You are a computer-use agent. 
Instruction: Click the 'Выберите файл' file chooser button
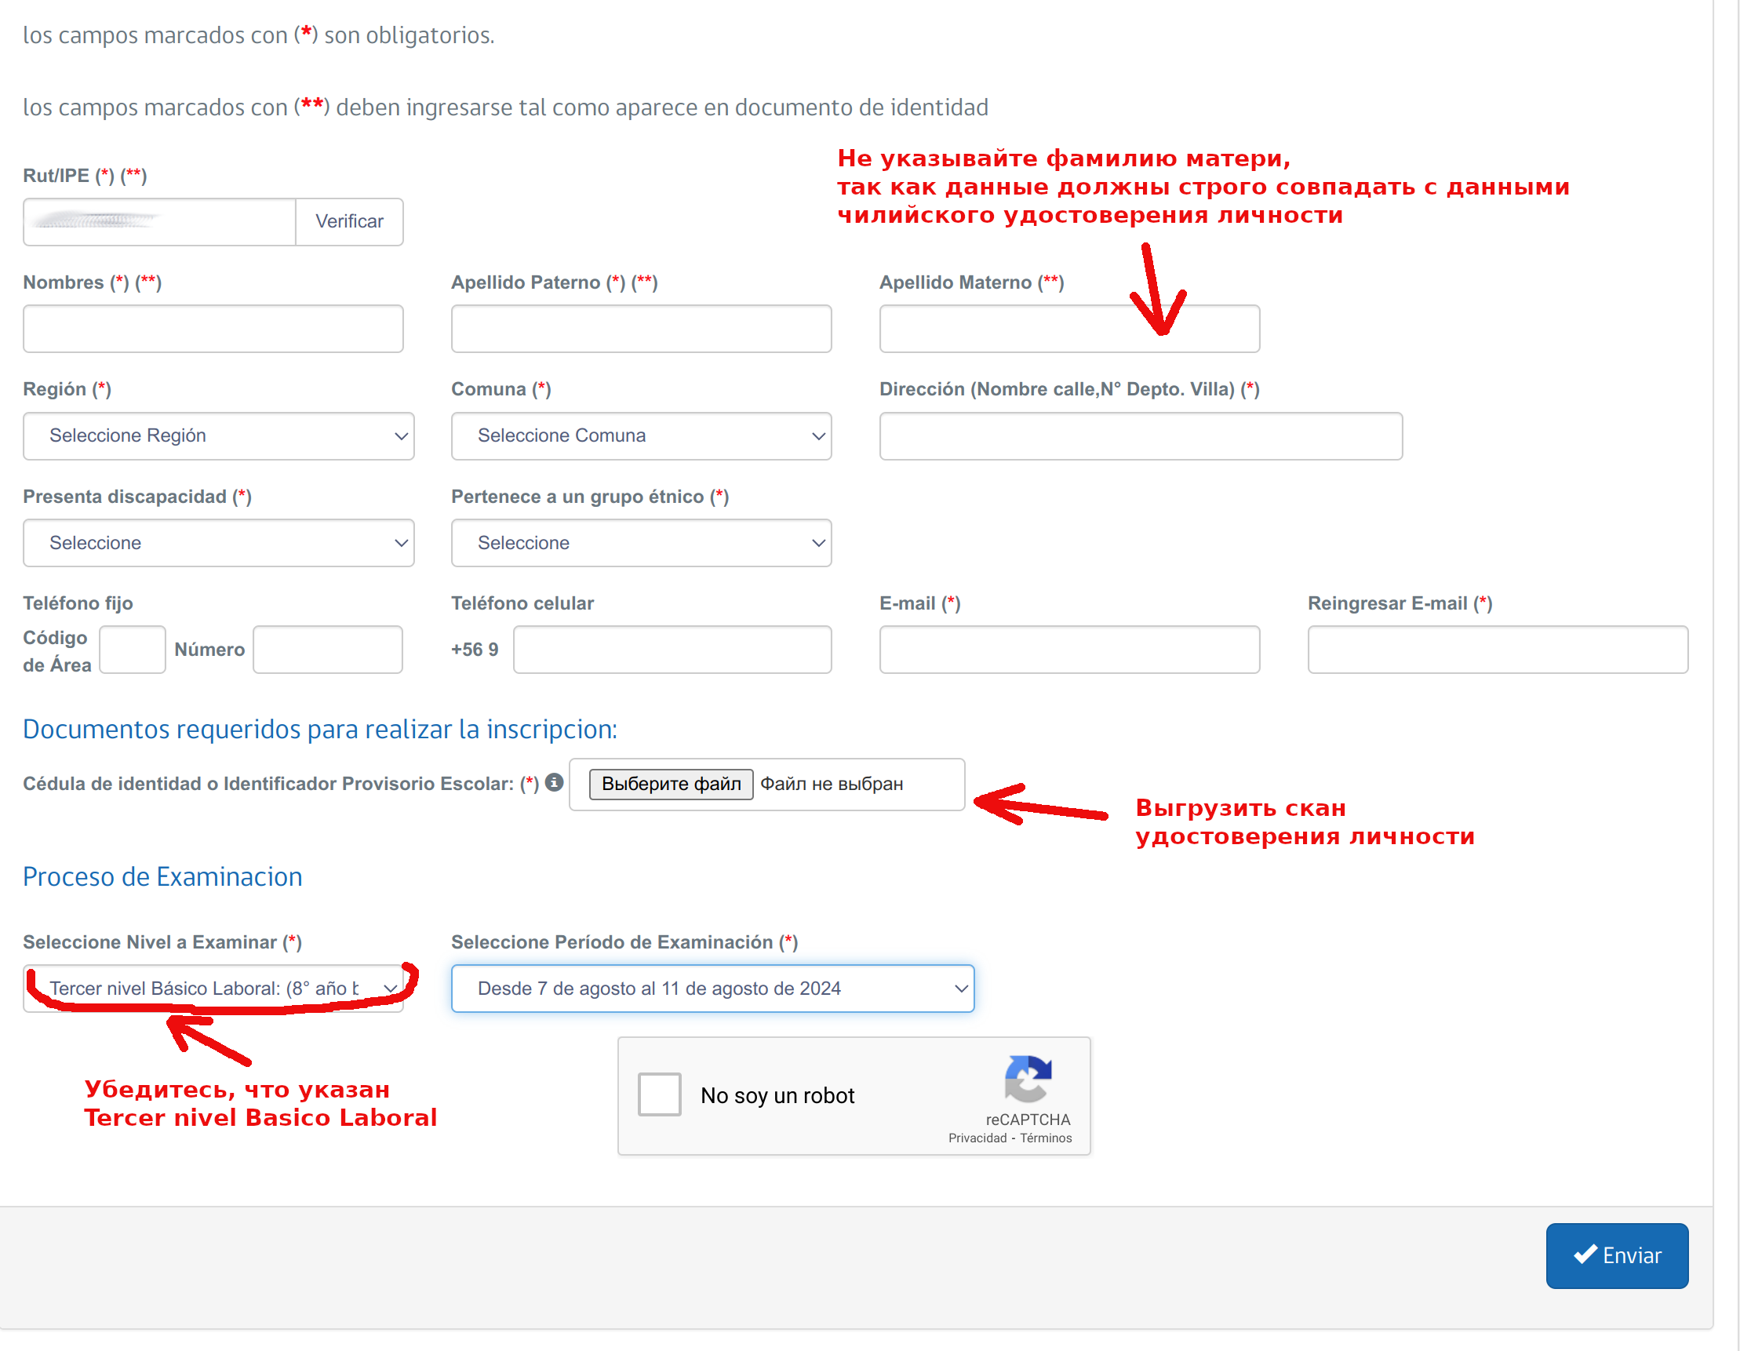tap(671, 784)
